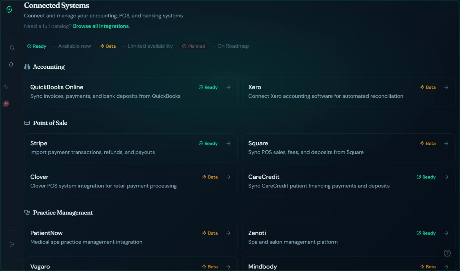The width and height of the screenshot is (460, 271).
Task: Toggle the Beta availability filter
Action: pos(108,46)
